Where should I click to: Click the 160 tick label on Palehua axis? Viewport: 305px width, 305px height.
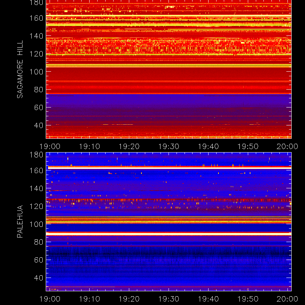click(x=36, y=170)
